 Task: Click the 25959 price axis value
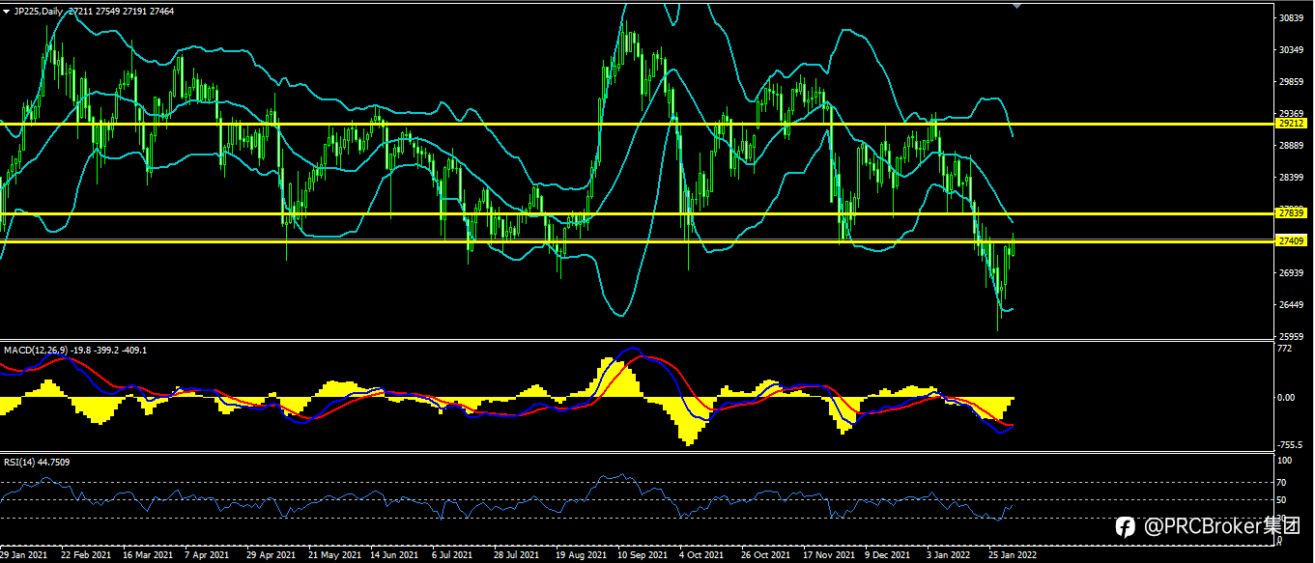1292,337
